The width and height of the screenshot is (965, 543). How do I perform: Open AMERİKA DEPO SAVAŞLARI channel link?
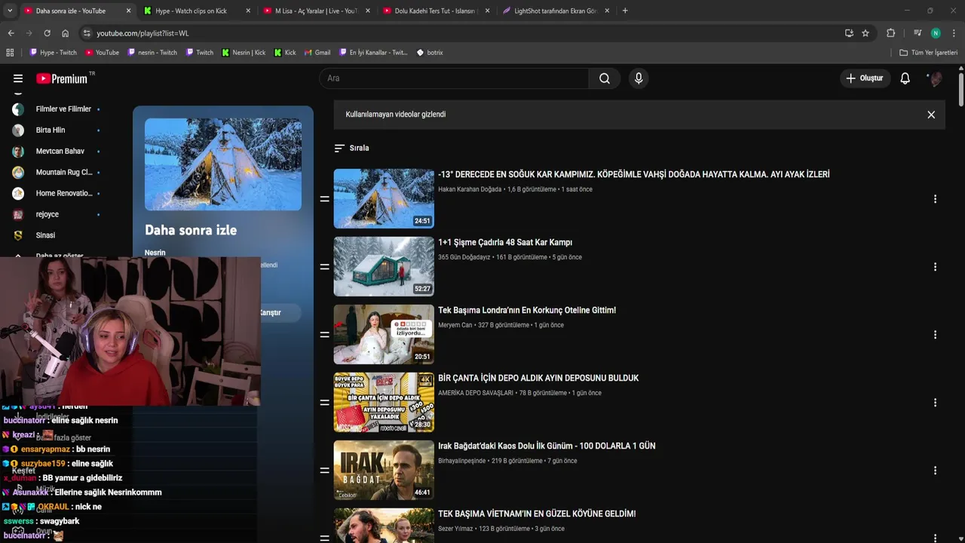coord(476,393)
